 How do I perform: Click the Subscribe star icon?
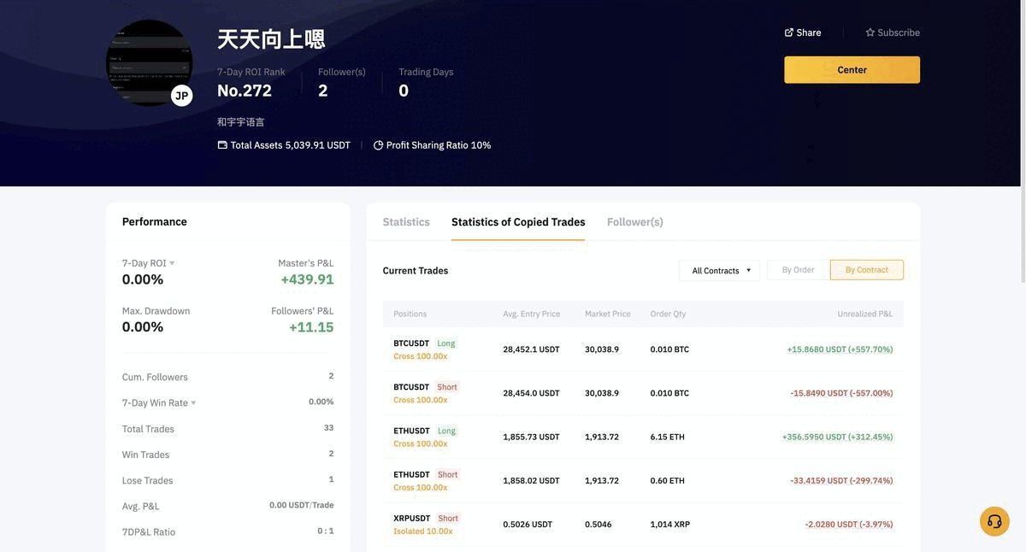tap(870, 32)
